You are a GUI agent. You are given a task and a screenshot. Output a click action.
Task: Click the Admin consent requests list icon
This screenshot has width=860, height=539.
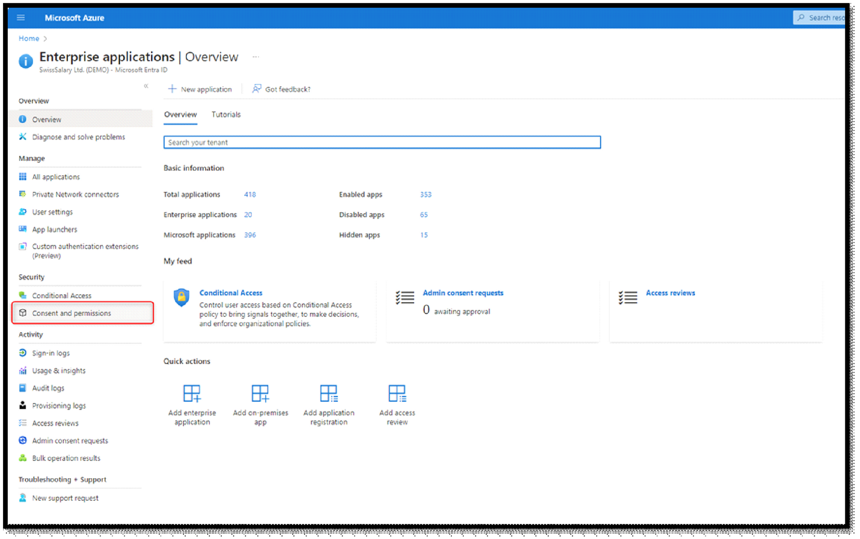click(405, 298)
